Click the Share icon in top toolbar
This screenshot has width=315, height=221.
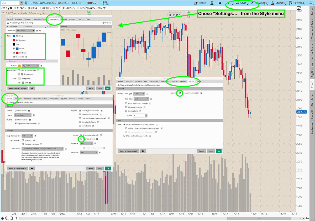tap(196, 3)
